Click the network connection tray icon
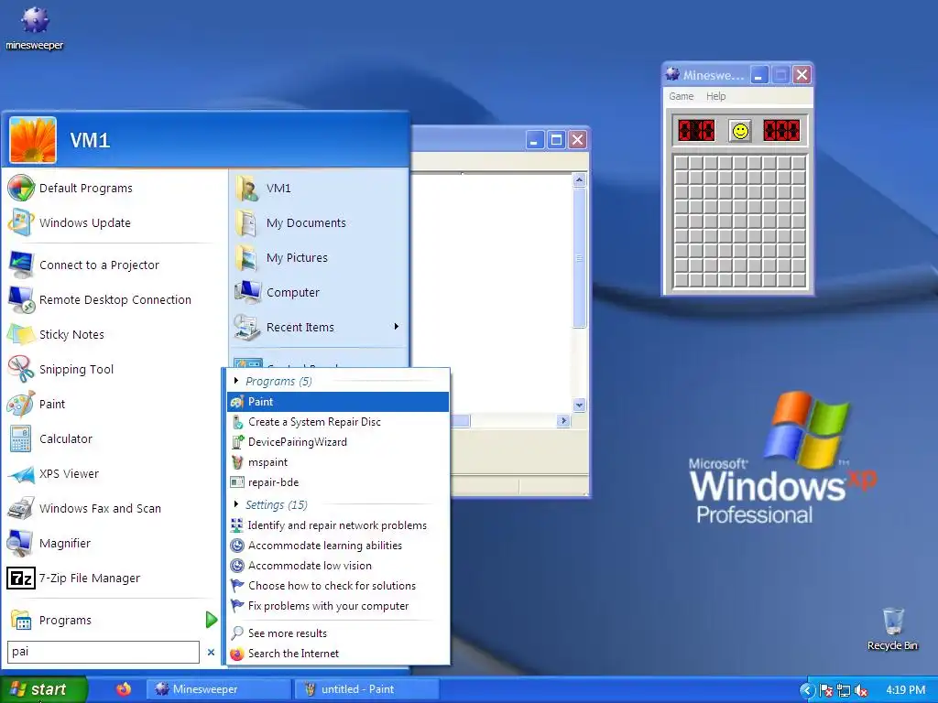 (844, 690)
